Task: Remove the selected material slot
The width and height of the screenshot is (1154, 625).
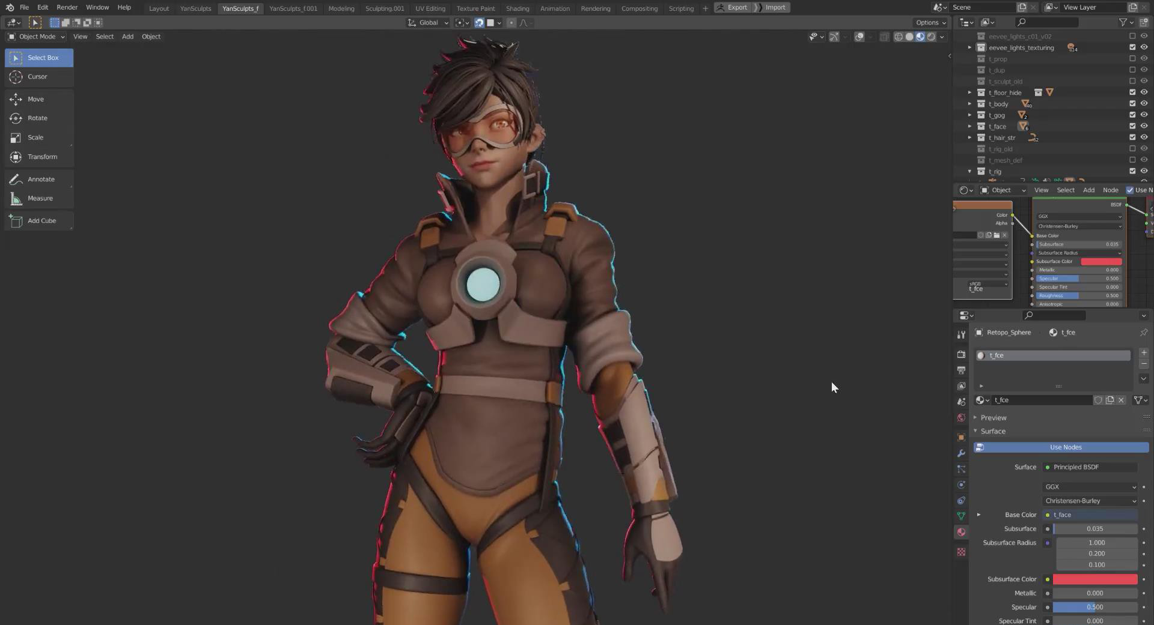Action: (x=1144, y=364)
